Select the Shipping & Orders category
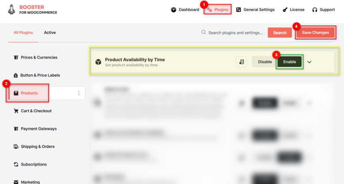Screen dimensions: 344x184 click(34, 146)
